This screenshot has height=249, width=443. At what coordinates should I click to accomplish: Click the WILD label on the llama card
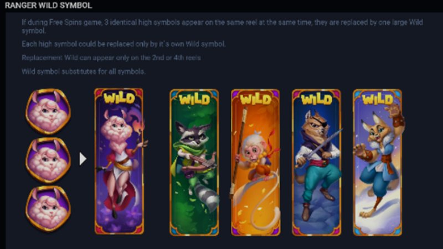pos(119,98)
